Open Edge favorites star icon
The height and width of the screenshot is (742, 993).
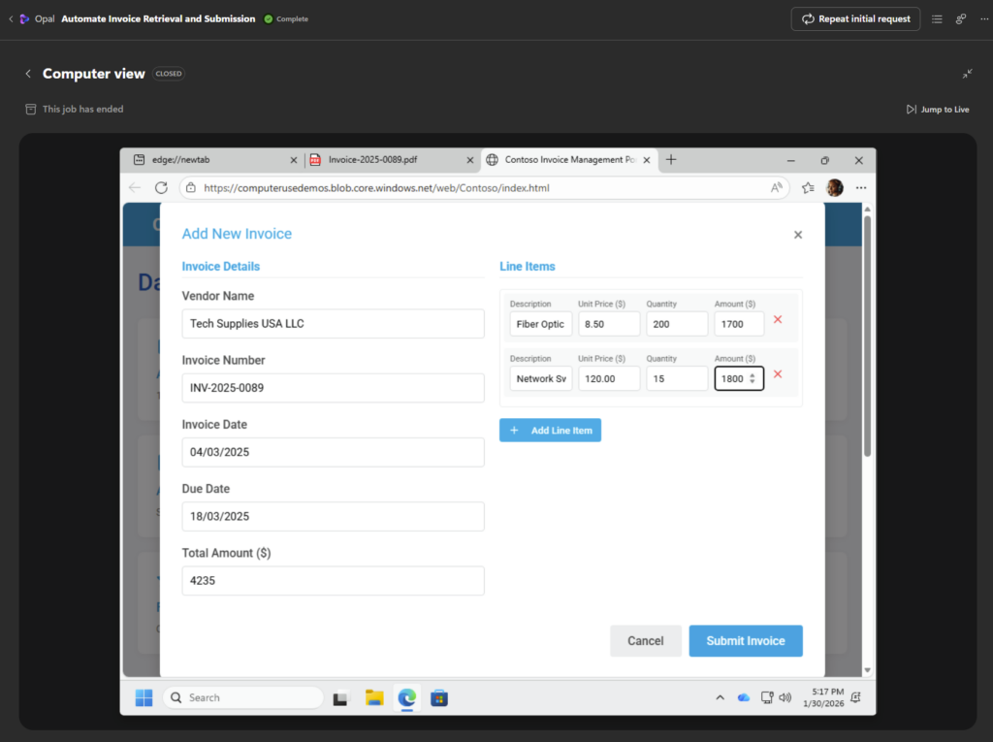808,188
